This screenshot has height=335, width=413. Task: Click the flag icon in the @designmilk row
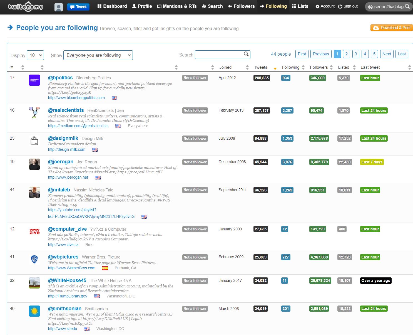[x=95, y=150]
